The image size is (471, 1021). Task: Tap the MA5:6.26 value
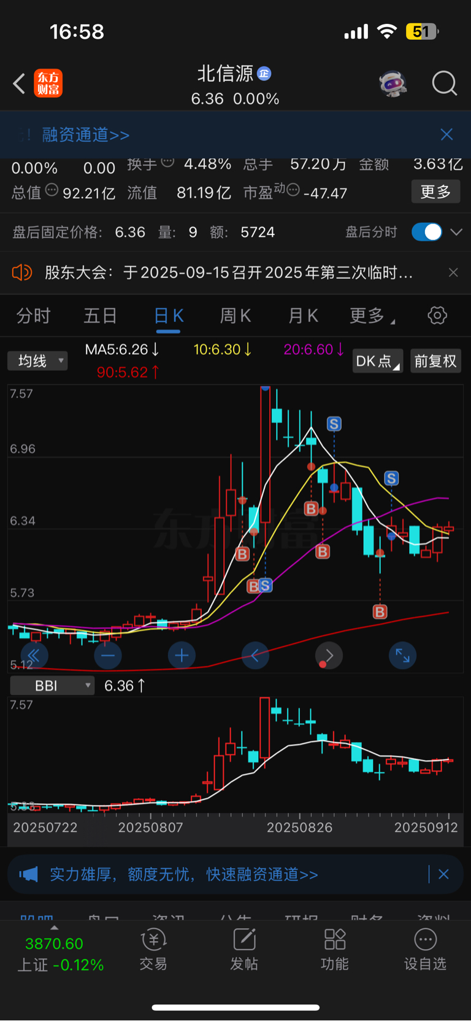point(122,349)
